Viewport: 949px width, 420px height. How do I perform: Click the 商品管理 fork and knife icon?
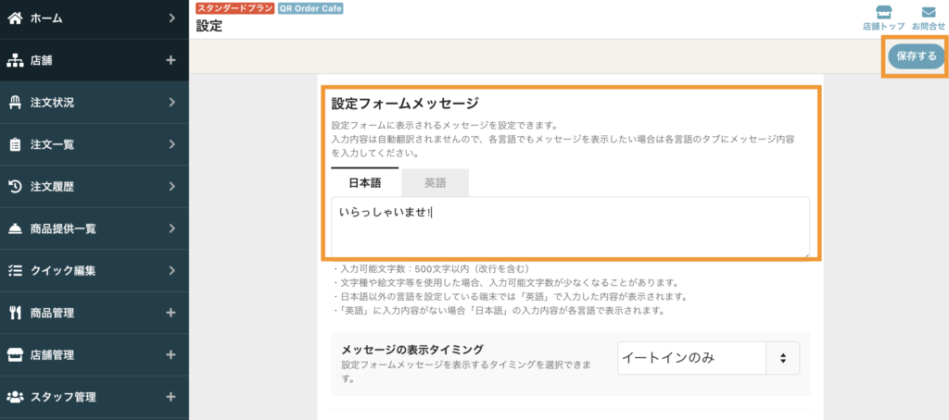[15, 313]
